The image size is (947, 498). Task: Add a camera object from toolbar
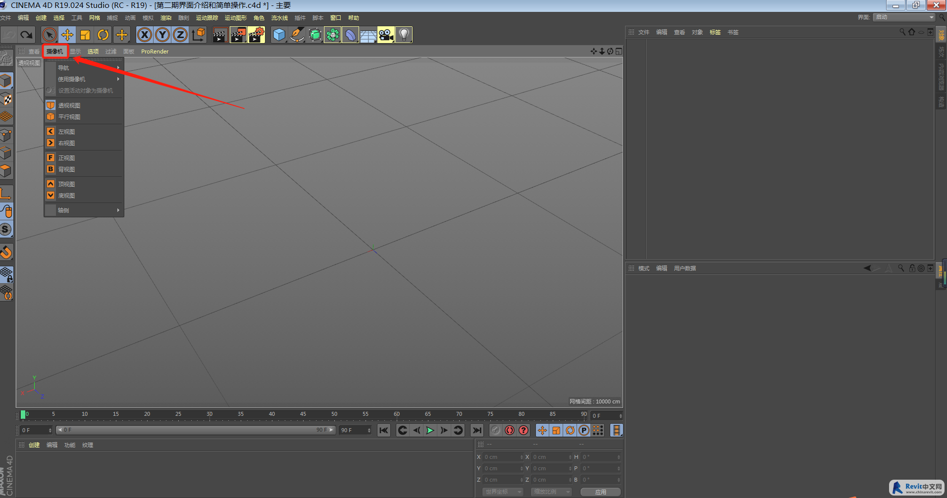[386, 35]
